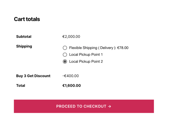Click the "Flexible Shipping" label text
The image size is (170, 121).
[83, 48]
